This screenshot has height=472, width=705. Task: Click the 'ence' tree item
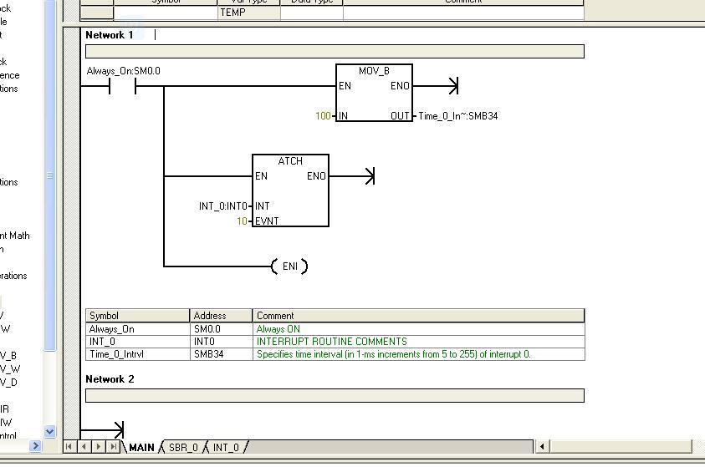pyautogui.click(x=10, y=75)
